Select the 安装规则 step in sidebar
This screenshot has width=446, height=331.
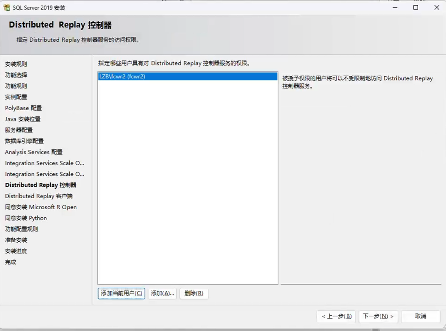point(16,64)
